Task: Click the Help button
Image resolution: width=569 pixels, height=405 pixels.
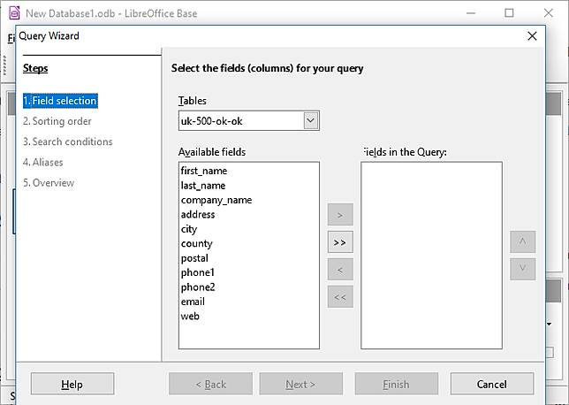Action: (72, 384)
